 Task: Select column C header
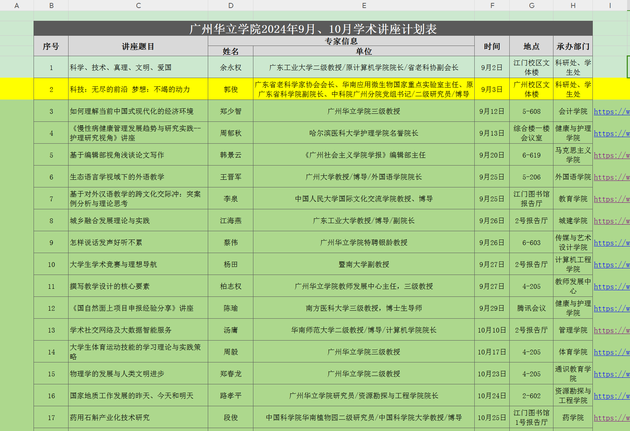[x=138, y=5]
